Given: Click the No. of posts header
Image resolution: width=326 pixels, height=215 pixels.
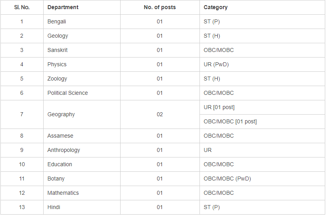Looking at the screenshot, I should [159, 7].
